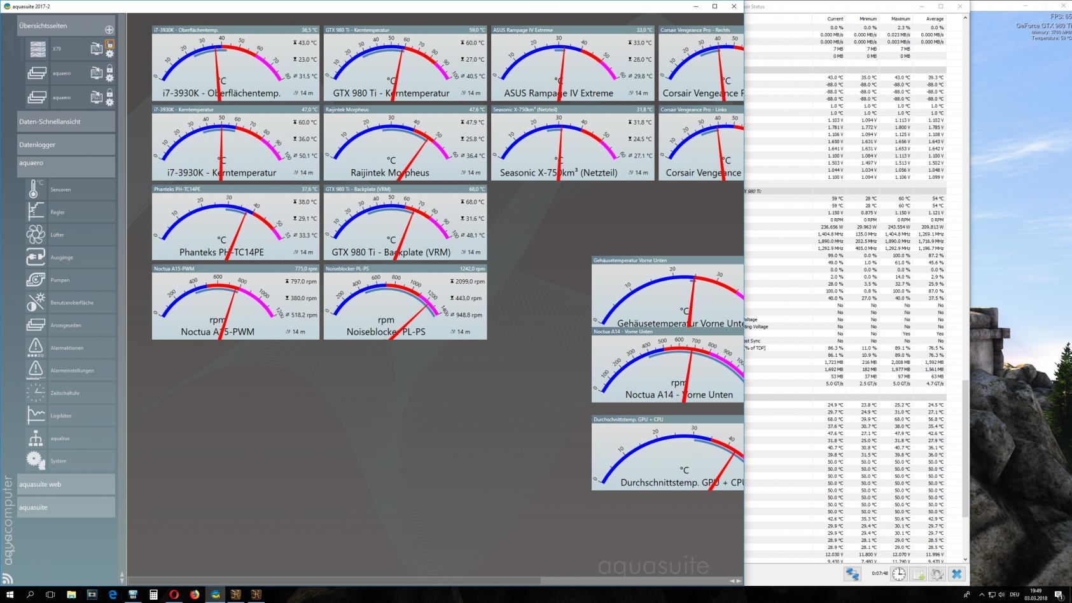Click the logging sheet button in sensor window
1072x603 pixels.
click(918, 574)
